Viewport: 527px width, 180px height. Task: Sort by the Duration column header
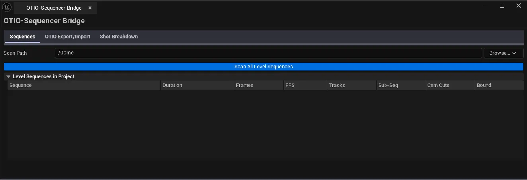pos(197,85)
